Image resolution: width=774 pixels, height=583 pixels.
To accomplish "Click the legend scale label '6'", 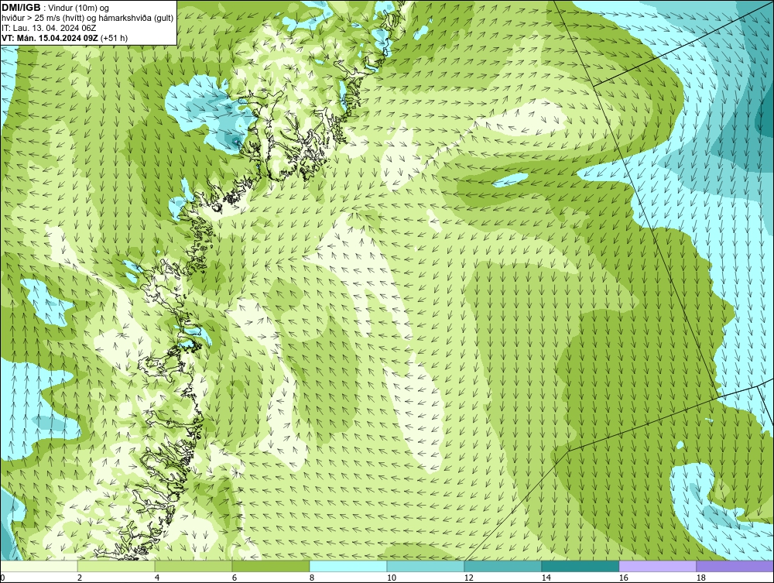I will click(234, 578).
